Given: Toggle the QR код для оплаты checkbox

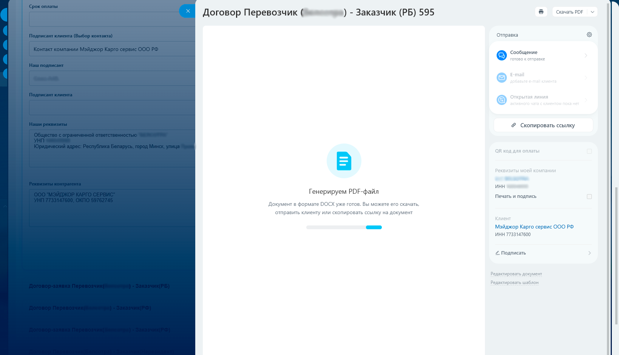Looking at the screenshot, I should point(589,151).
